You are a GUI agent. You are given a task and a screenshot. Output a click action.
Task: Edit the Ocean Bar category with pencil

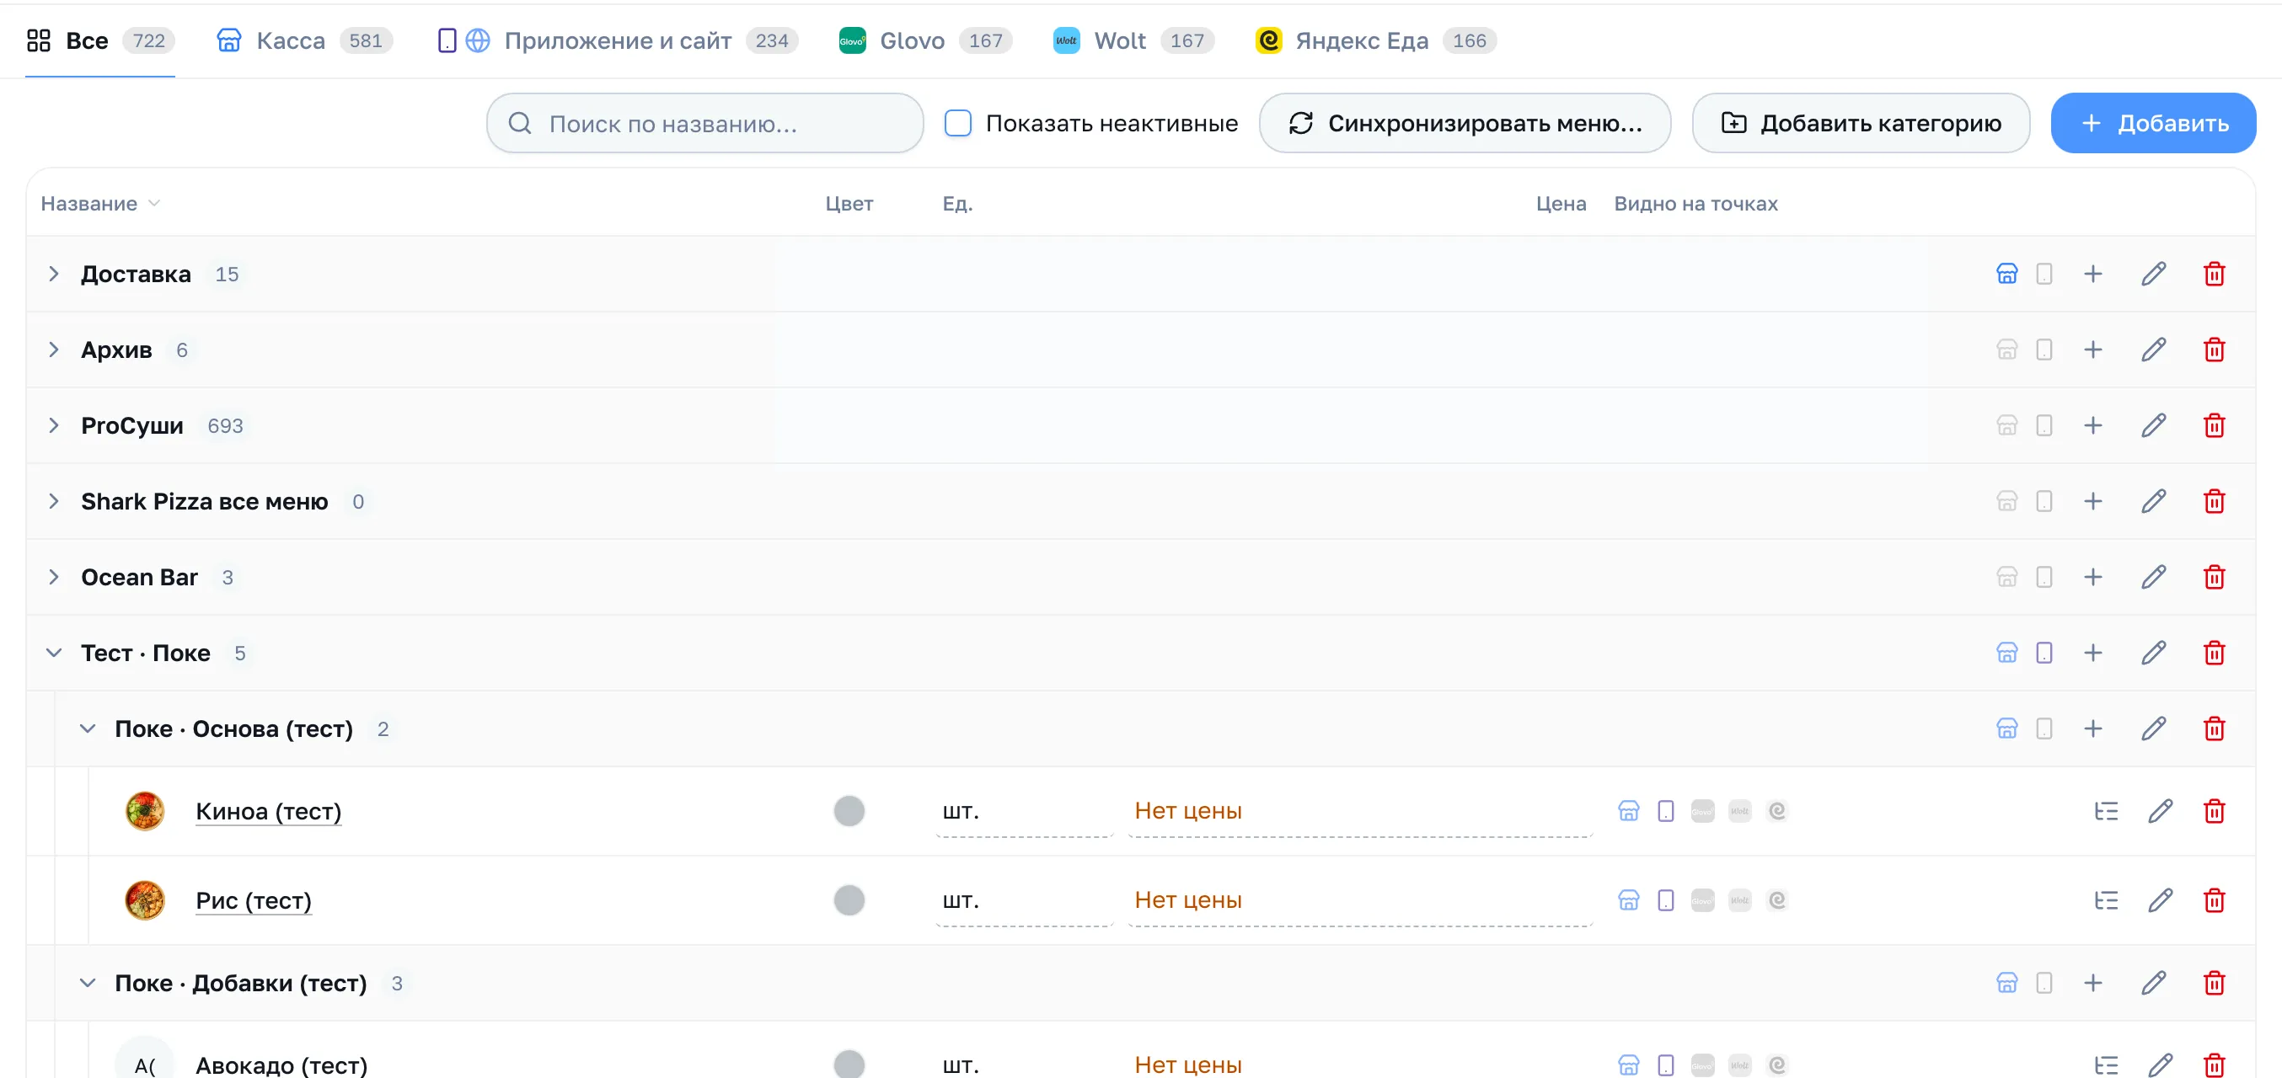(x=2154, y=577)
